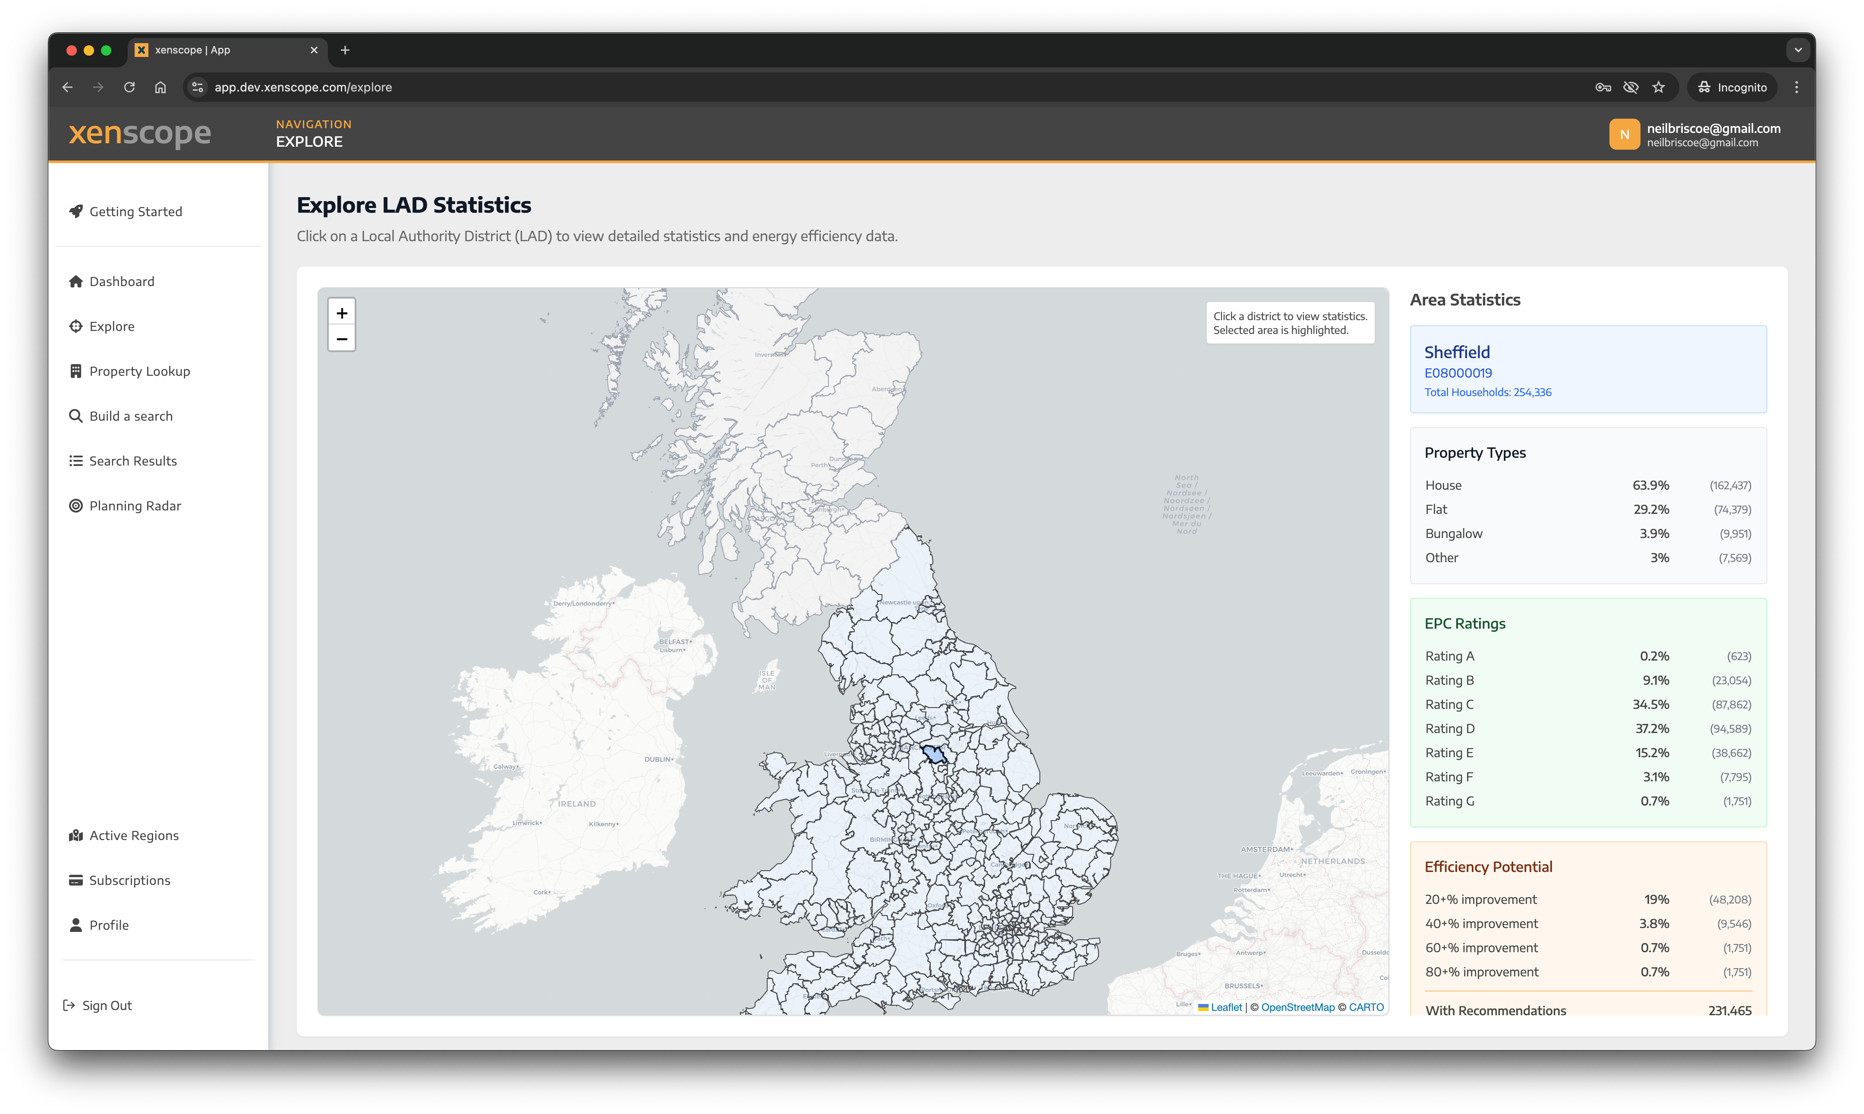
Task: Reload the page with the refresh icon
Action: (x=129, y=87)
